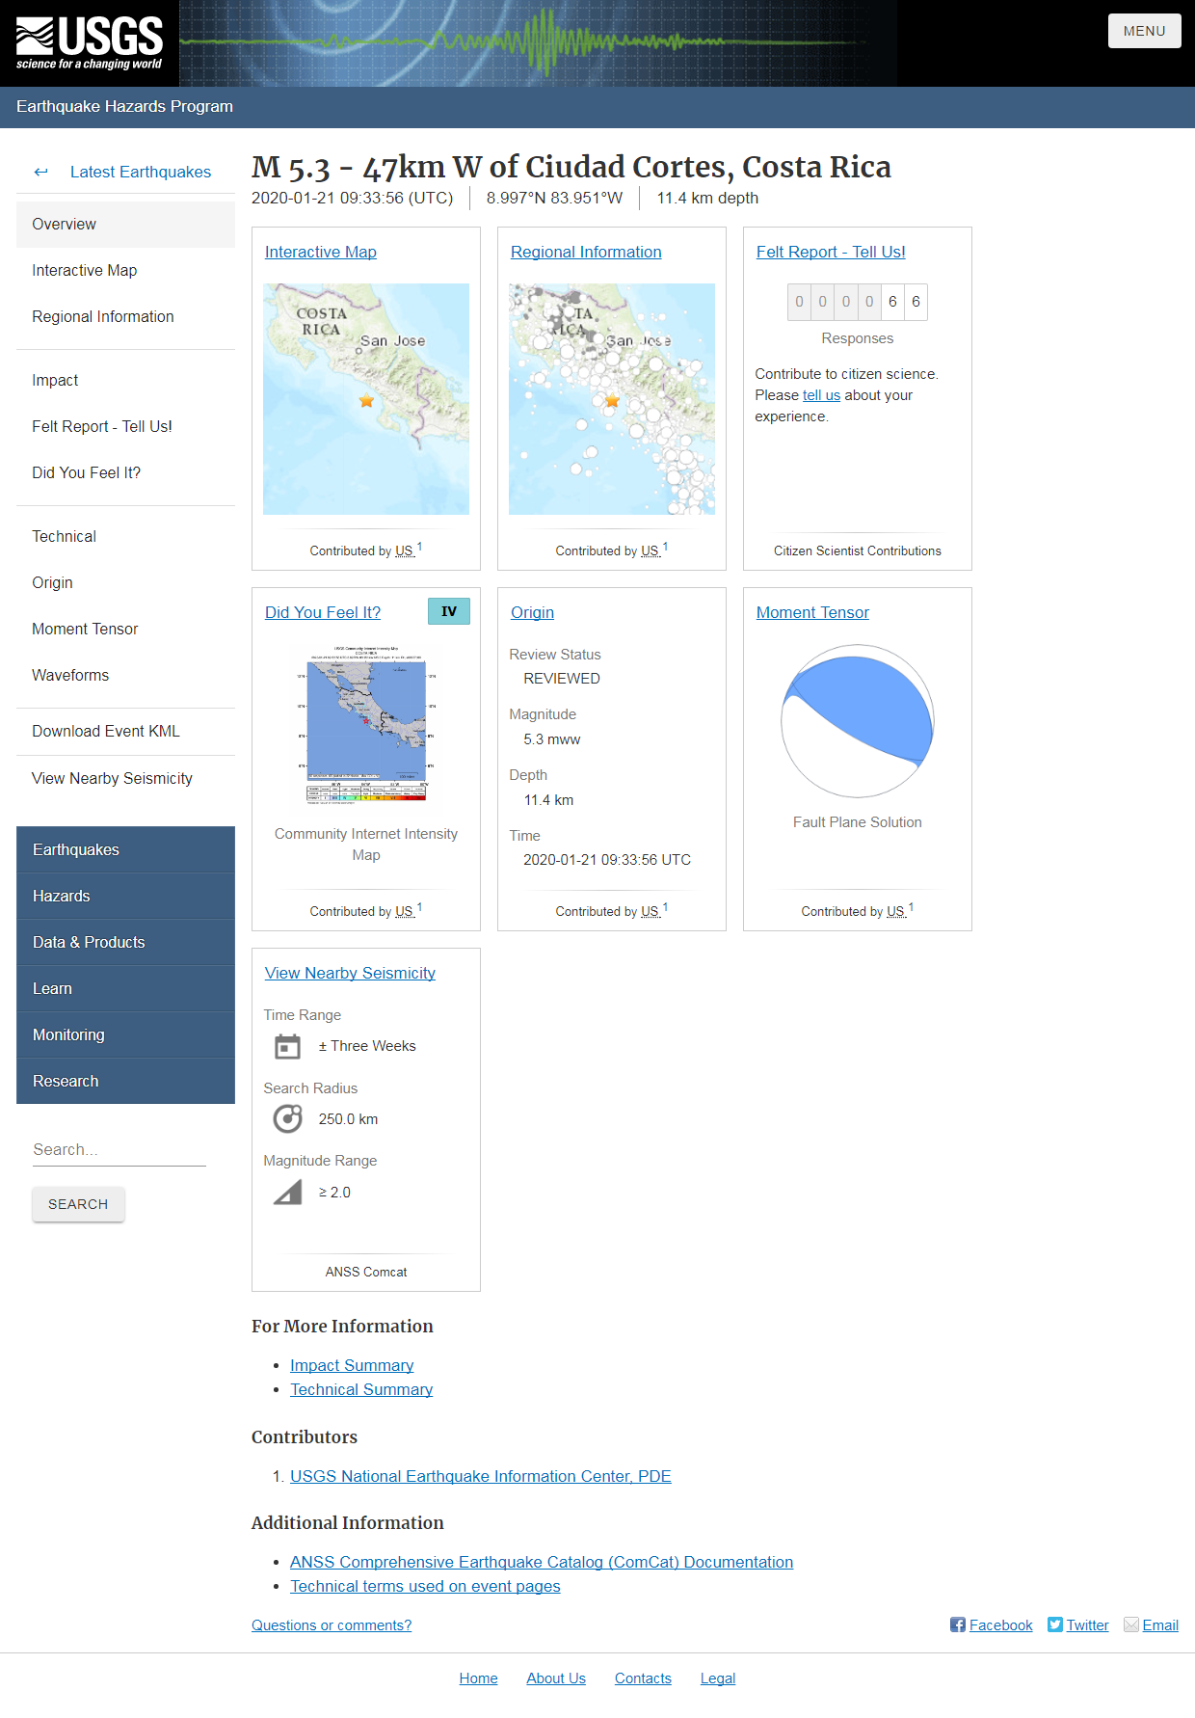Open Technical terms used on event pages
The image size is (1195, 1718).
point(425,1586)
